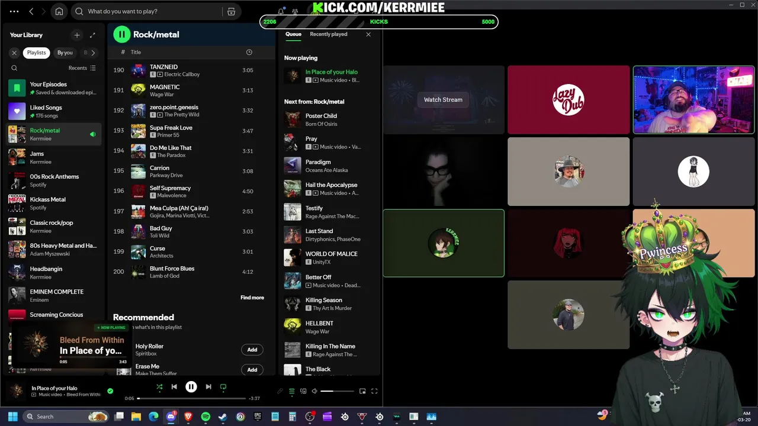Open Friend Activity icon
The height and width of the screenshot is (426, 758).
[295, 11]
